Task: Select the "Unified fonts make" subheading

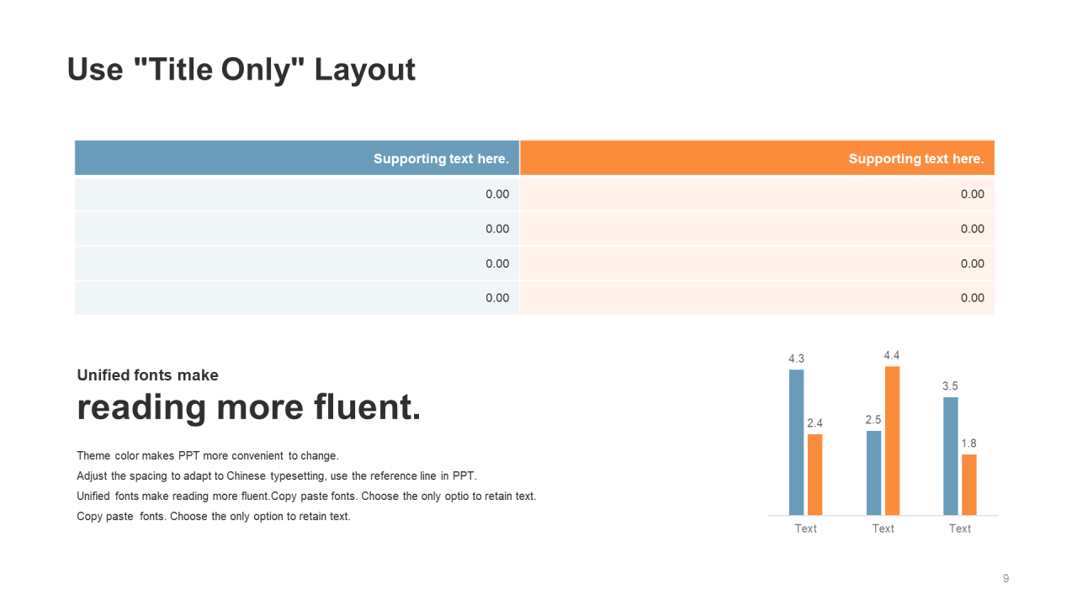Action: click(x=147, y=375)
